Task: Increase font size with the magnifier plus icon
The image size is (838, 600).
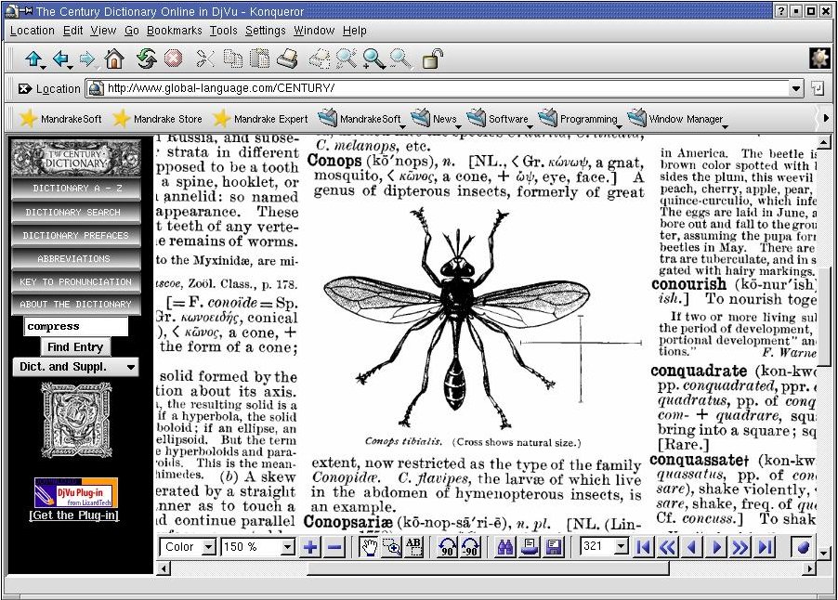Action: coord(373,59)
